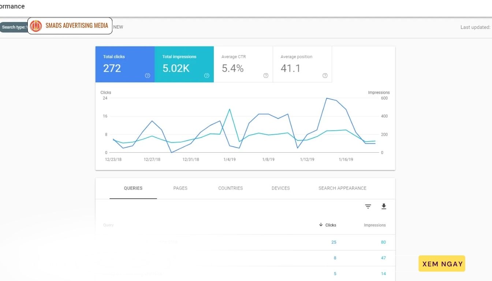Switch to the PAGES tab
492x281 pixels.
pos(180,188)
